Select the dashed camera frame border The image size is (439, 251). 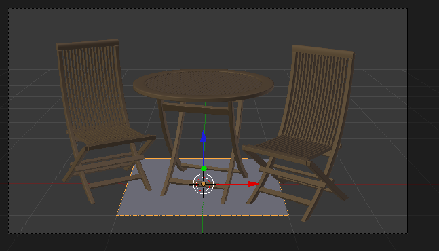point(208,9)
